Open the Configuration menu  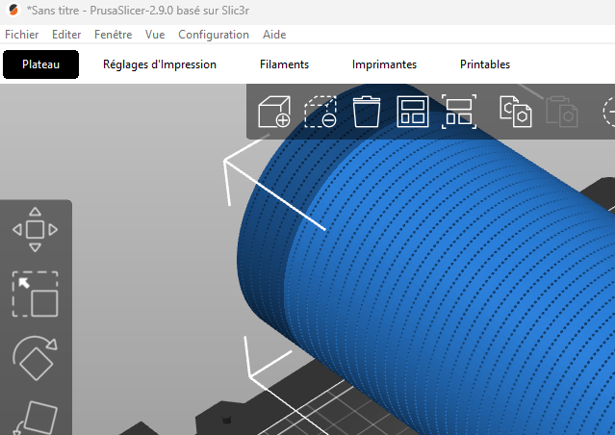click(x=214, y=35)
